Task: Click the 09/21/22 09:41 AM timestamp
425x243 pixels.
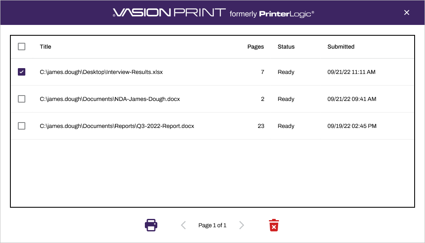Action: [352, 99]
